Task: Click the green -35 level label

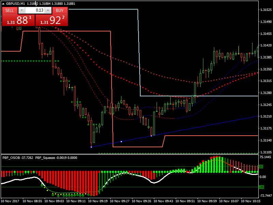Action: [x=261, y=187]
